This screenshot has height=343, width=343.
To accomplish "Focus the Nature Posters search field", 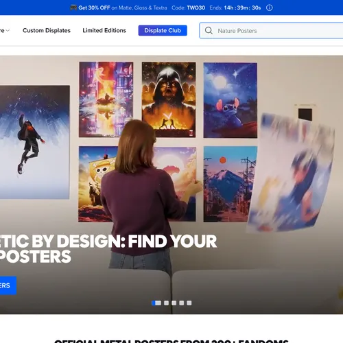I will [271, 30].
